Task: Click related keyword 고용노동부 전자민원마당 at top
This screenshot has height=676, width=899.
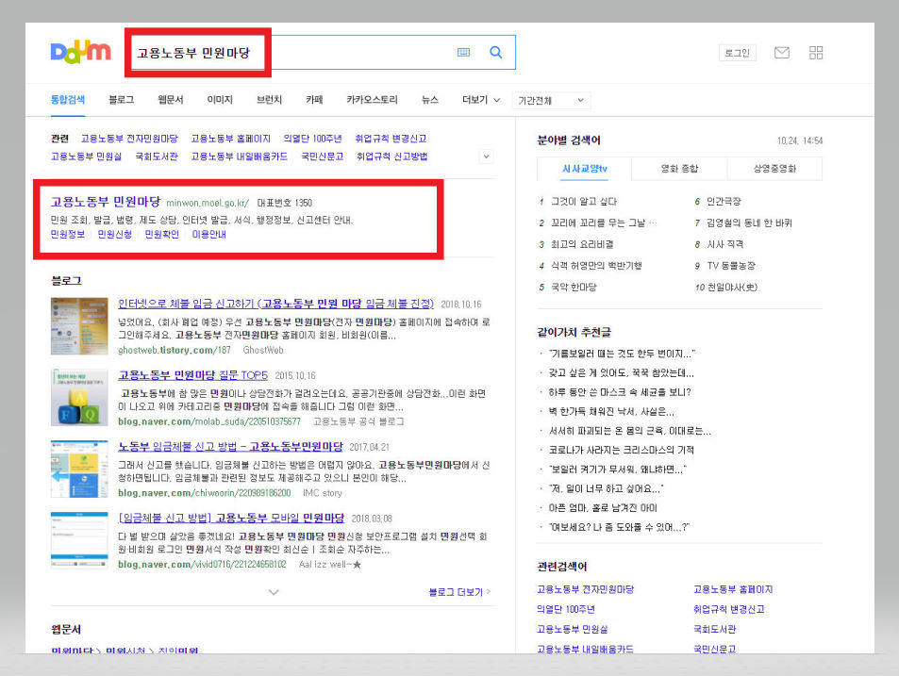Action: point(129,139)
